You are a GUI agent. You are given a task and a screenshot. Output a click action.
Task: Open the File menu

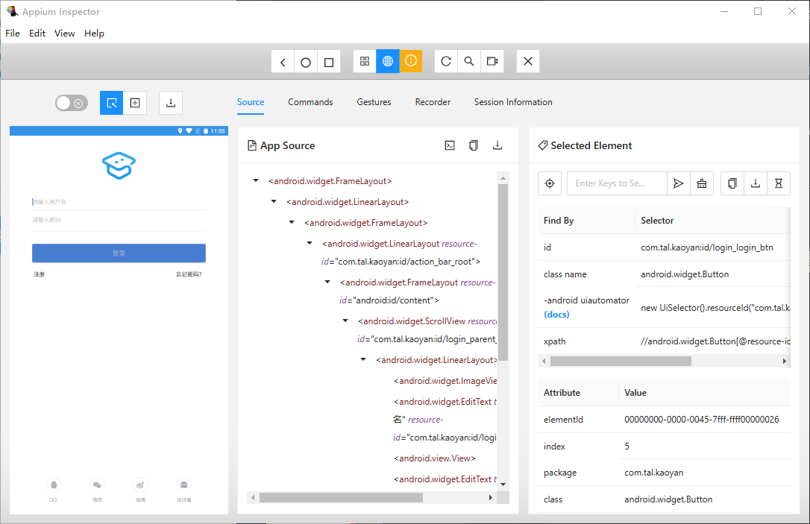13,33
